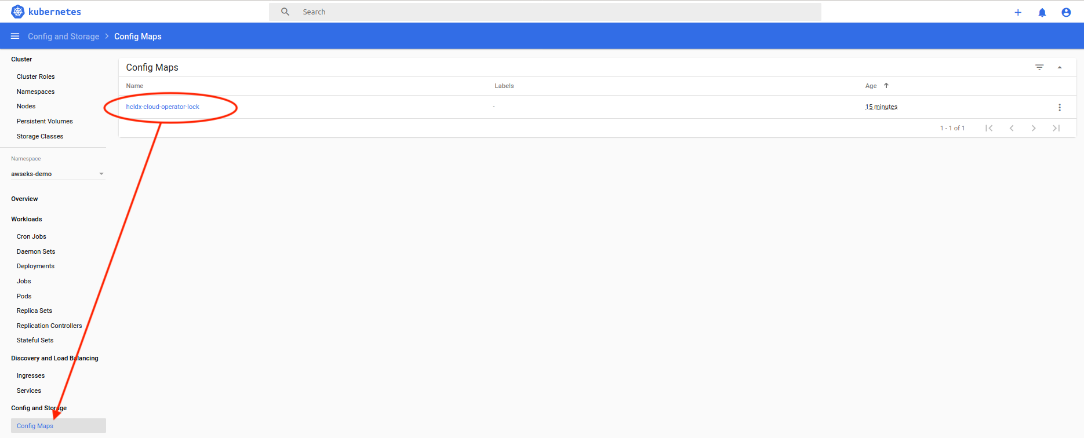
Task: Open Namespaces under Cluster
Action: pyautogui.click(x=35, y=92)
